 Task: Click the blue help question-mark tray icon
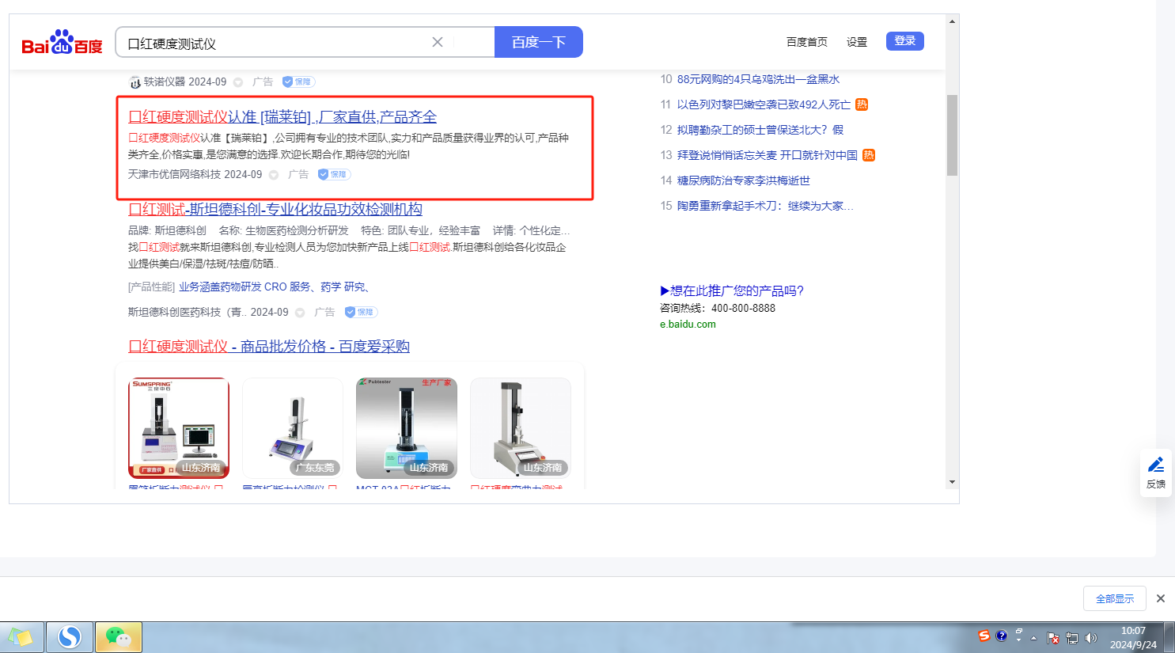[x=1001, y=636]
